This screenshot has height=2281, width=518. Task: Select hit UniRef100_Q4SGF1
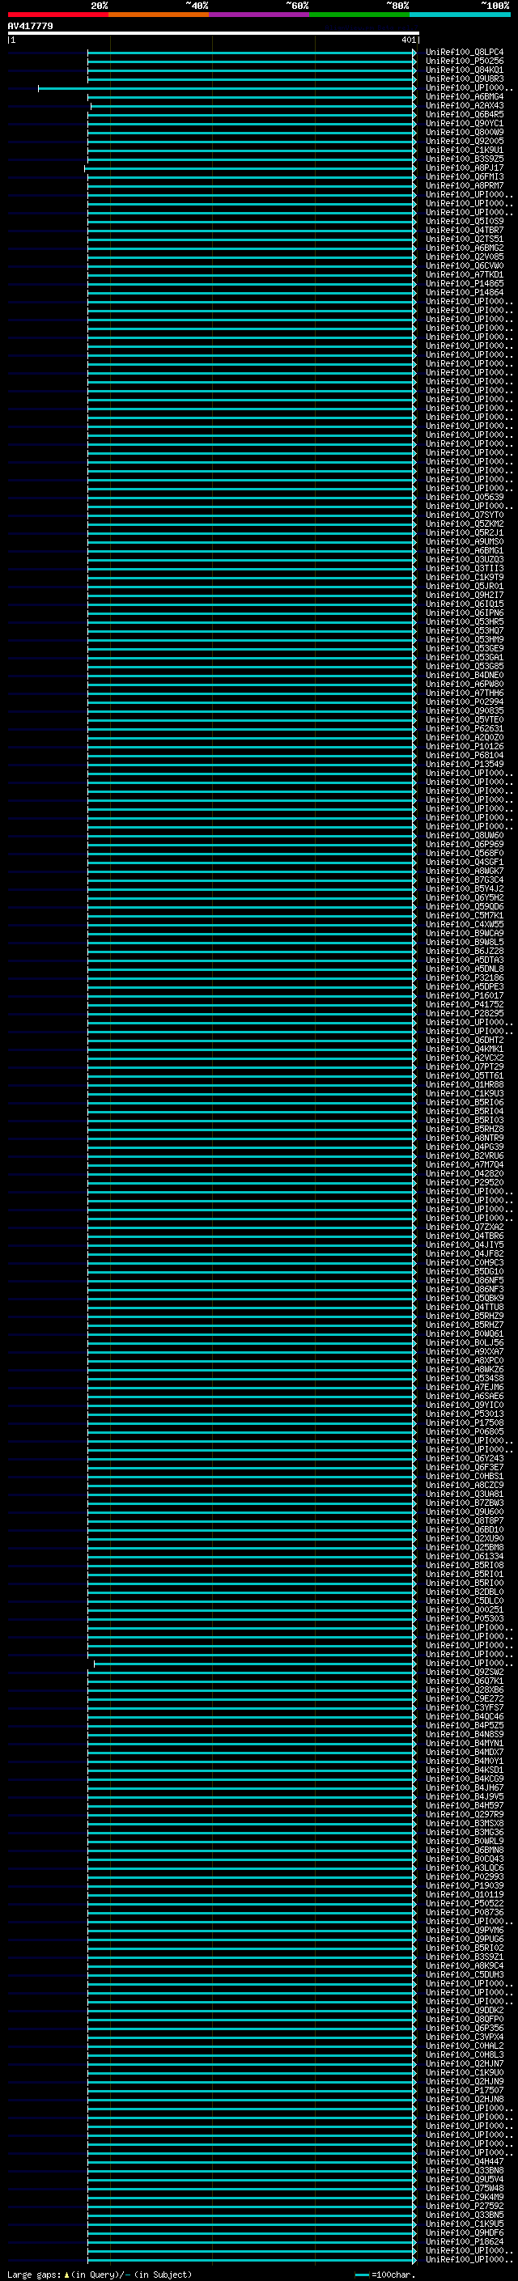tap(465, 863)
